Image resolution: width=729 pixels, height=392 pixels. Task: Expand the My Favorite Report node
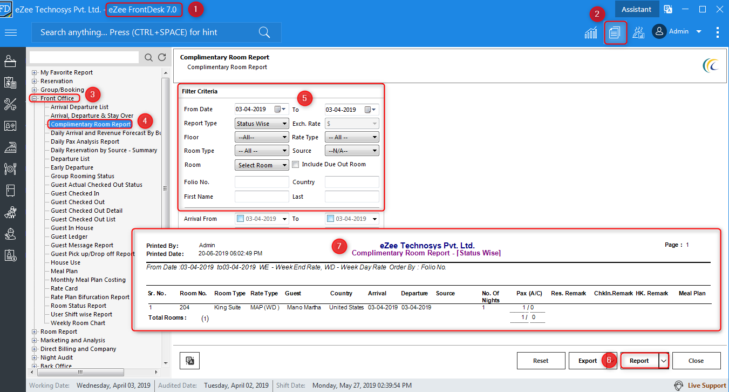pos(35,72)
